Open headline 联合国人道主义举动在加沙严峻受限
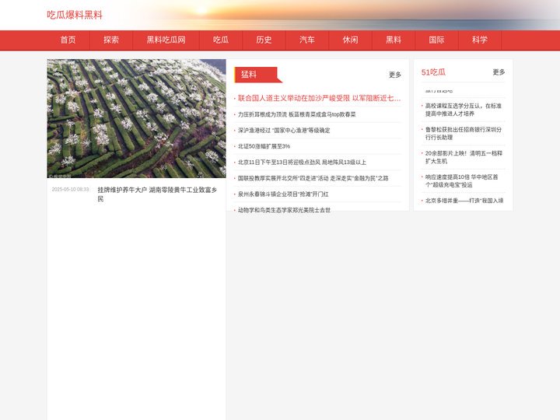Screen dimensions: 560x420 (319, 98)
